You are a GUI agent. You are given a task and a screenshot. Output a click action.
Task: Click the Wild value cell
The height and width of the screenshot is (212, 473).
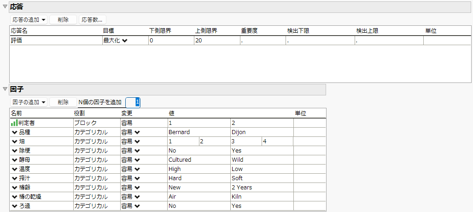tap(262, 160)
